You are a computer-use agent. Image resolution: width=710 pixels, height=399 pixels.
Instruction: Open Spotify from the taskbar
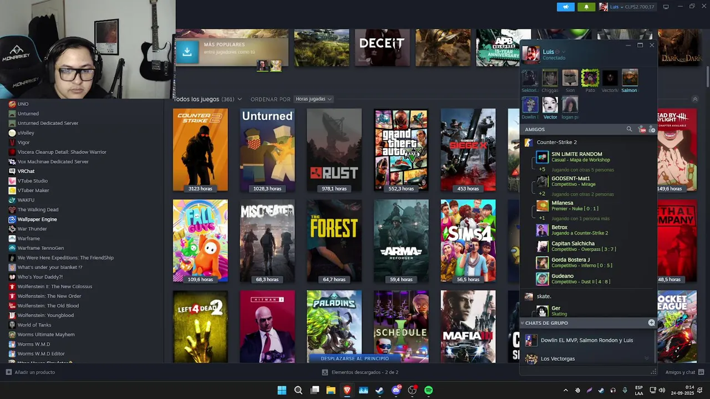(x=429, y=390)
